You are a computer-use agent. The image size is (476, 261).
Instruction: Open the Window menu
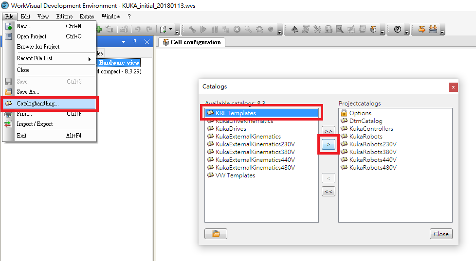(111, 17)
